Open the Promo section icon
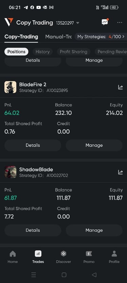127x283 pixels. coord(89,254)
